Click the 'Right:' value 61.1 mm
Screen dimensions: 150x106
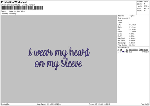click(x=133, y=27)
